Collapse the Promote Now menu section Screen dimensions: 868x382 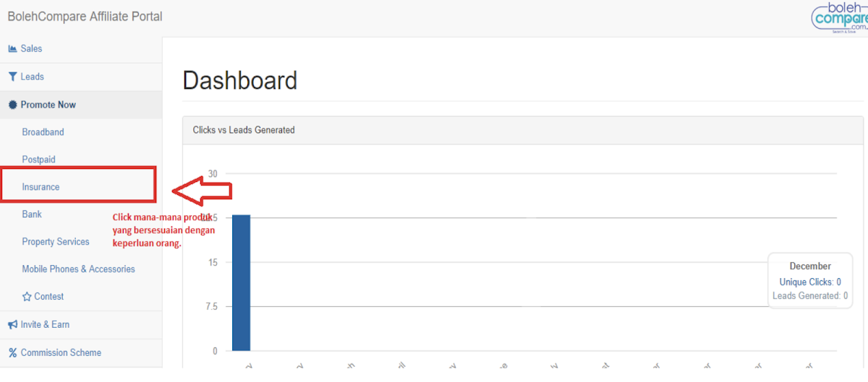(x=48, y=105)
